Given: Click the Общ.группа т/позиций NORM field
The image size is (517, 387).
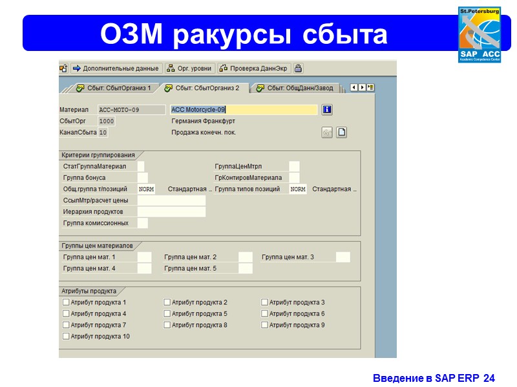Looking at the screenshot, I should (x=146, y=189).
